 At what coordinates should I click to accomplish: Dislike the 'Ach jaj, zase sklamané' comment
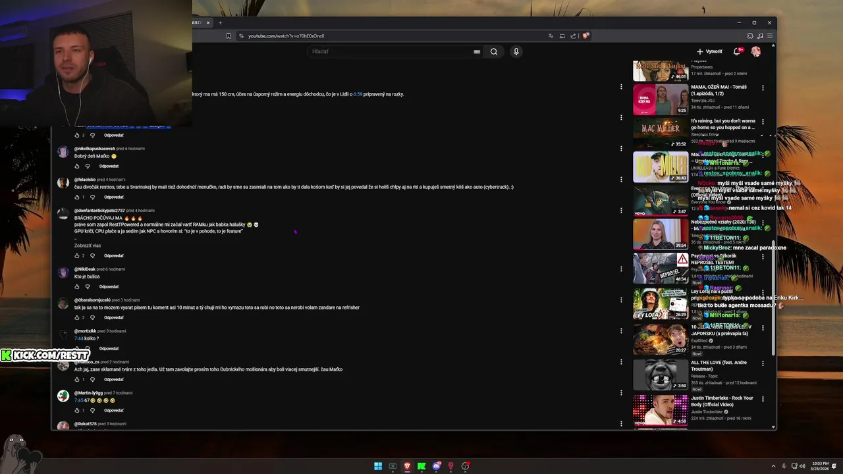tap(92, 379)
